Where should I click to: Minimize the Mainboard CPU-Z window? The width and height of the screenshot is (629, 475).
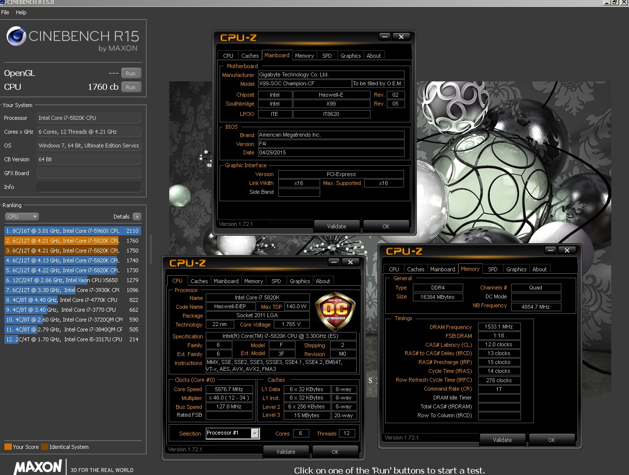coord(385,37)
